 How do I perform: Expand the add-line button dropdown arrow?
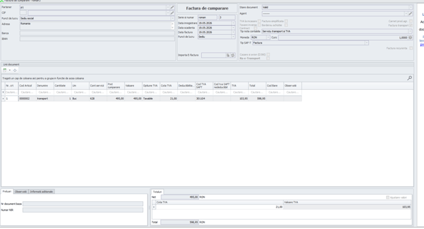[9, 70]
